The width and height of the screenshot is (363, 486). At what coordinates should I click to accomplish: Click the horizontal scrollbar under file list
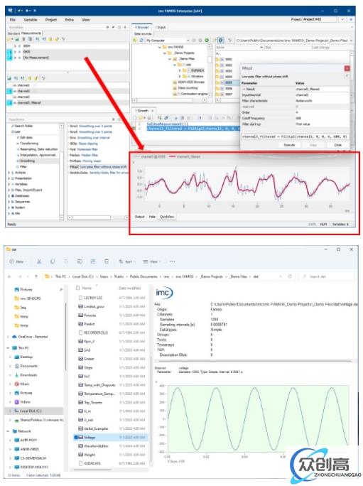pyautogui.click(x=93, y=470)
